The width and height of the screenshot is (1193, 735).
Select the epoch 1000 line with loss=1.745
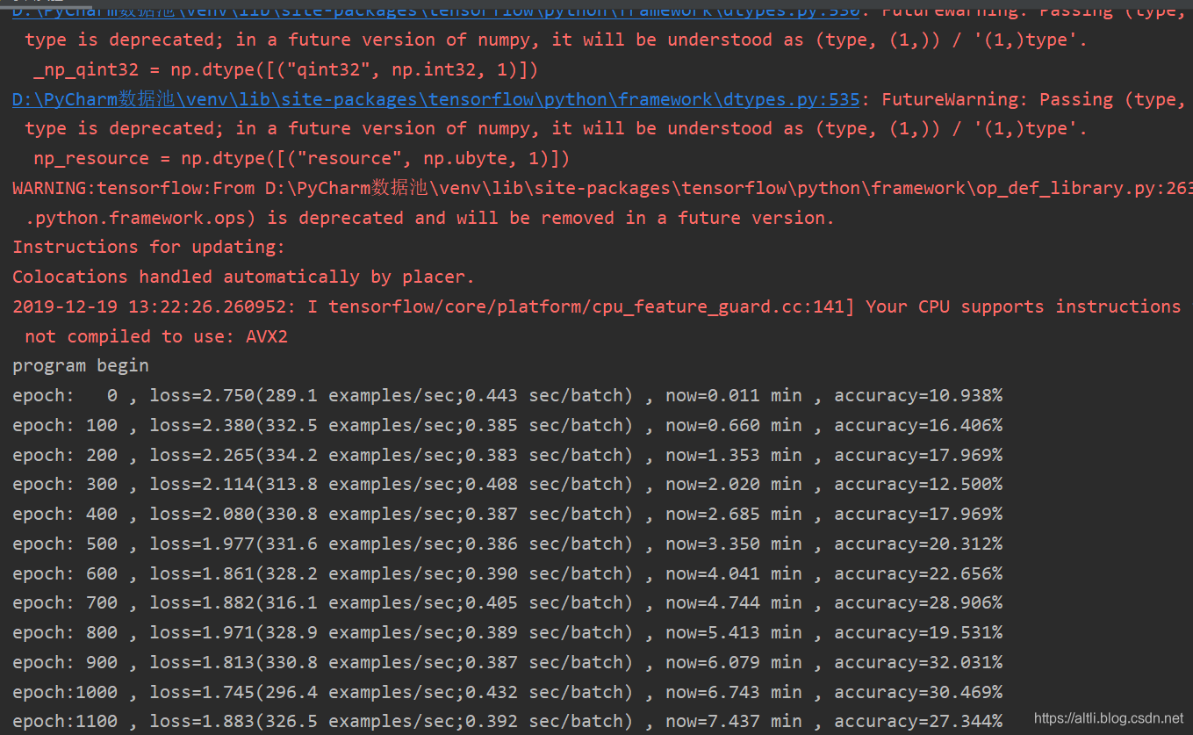point(507,692)
